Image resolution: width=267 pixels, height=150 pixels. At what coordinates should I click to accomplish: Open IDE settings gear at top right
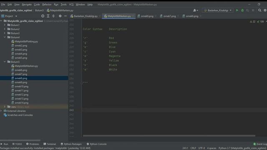pyautogui.click(x=265, y=10)
